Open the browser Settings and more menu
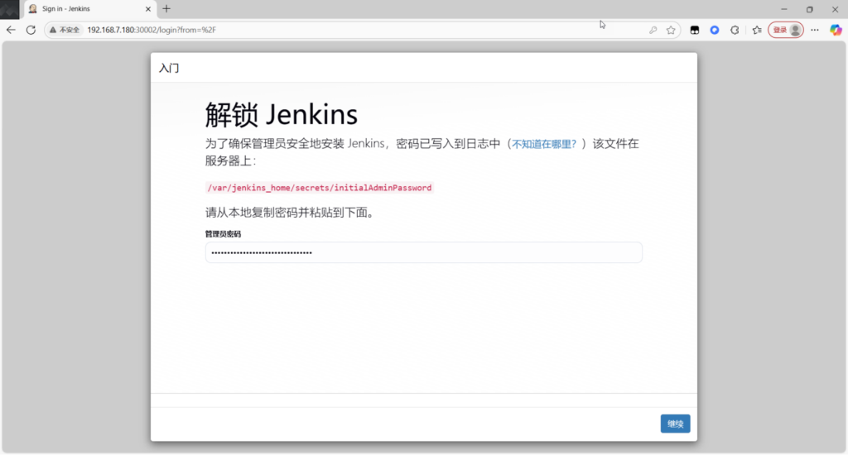848x455 pixels. (815, 30)
